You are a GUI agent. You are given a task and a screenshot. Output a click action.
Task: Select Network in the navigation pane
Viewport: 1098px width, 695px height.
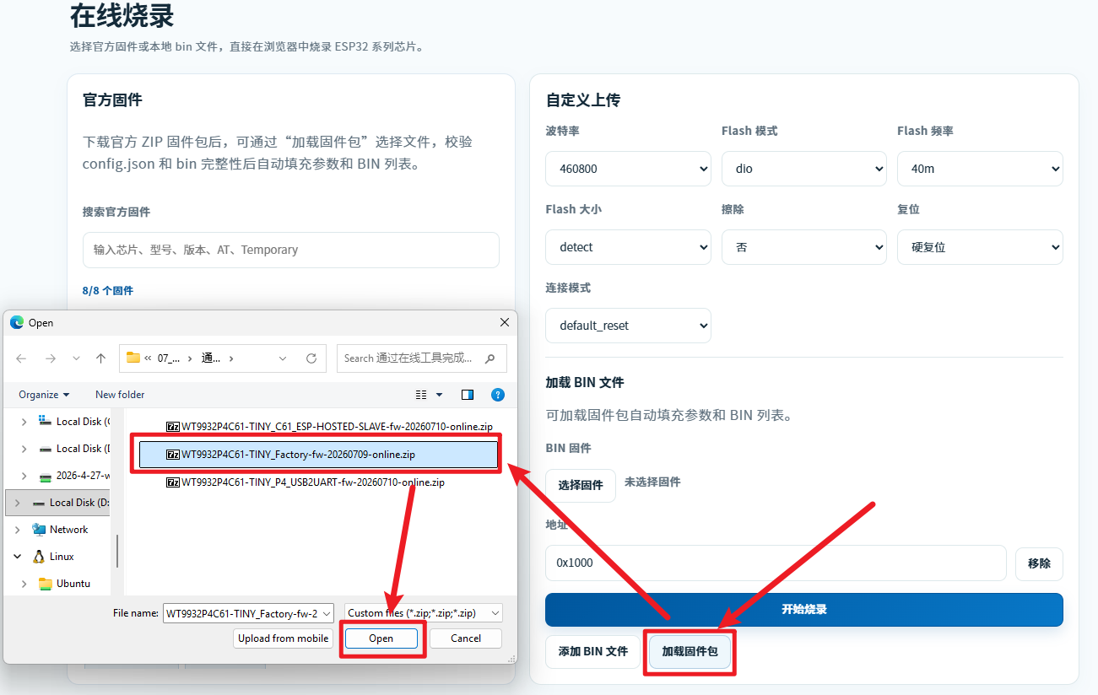68,530
